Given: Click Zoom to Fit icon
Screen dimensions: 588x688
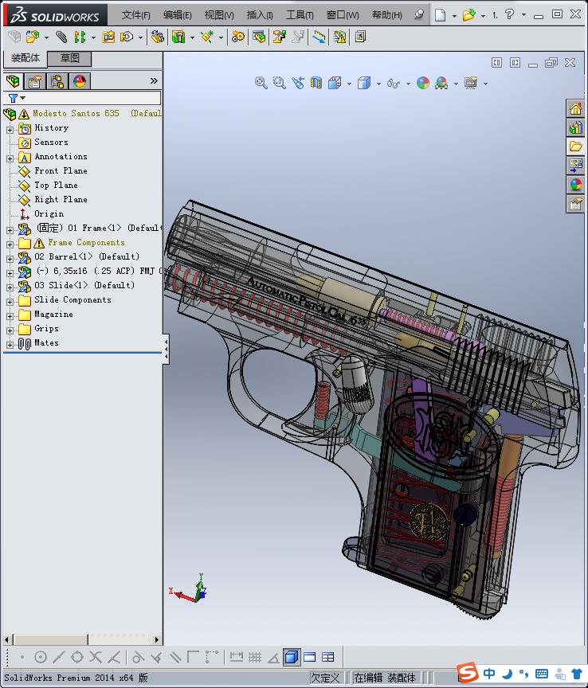Looking at the screenshot, I should click(x=261, y=83).
